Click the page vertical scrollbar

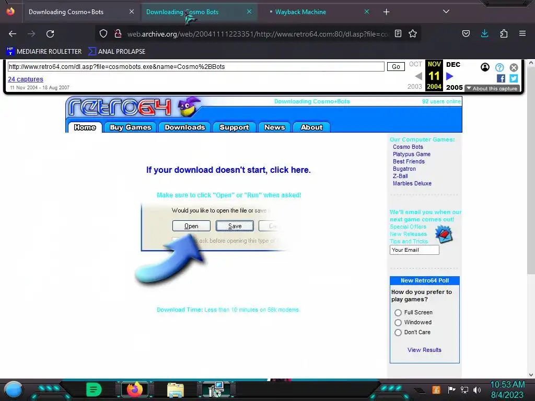point(531,170)
